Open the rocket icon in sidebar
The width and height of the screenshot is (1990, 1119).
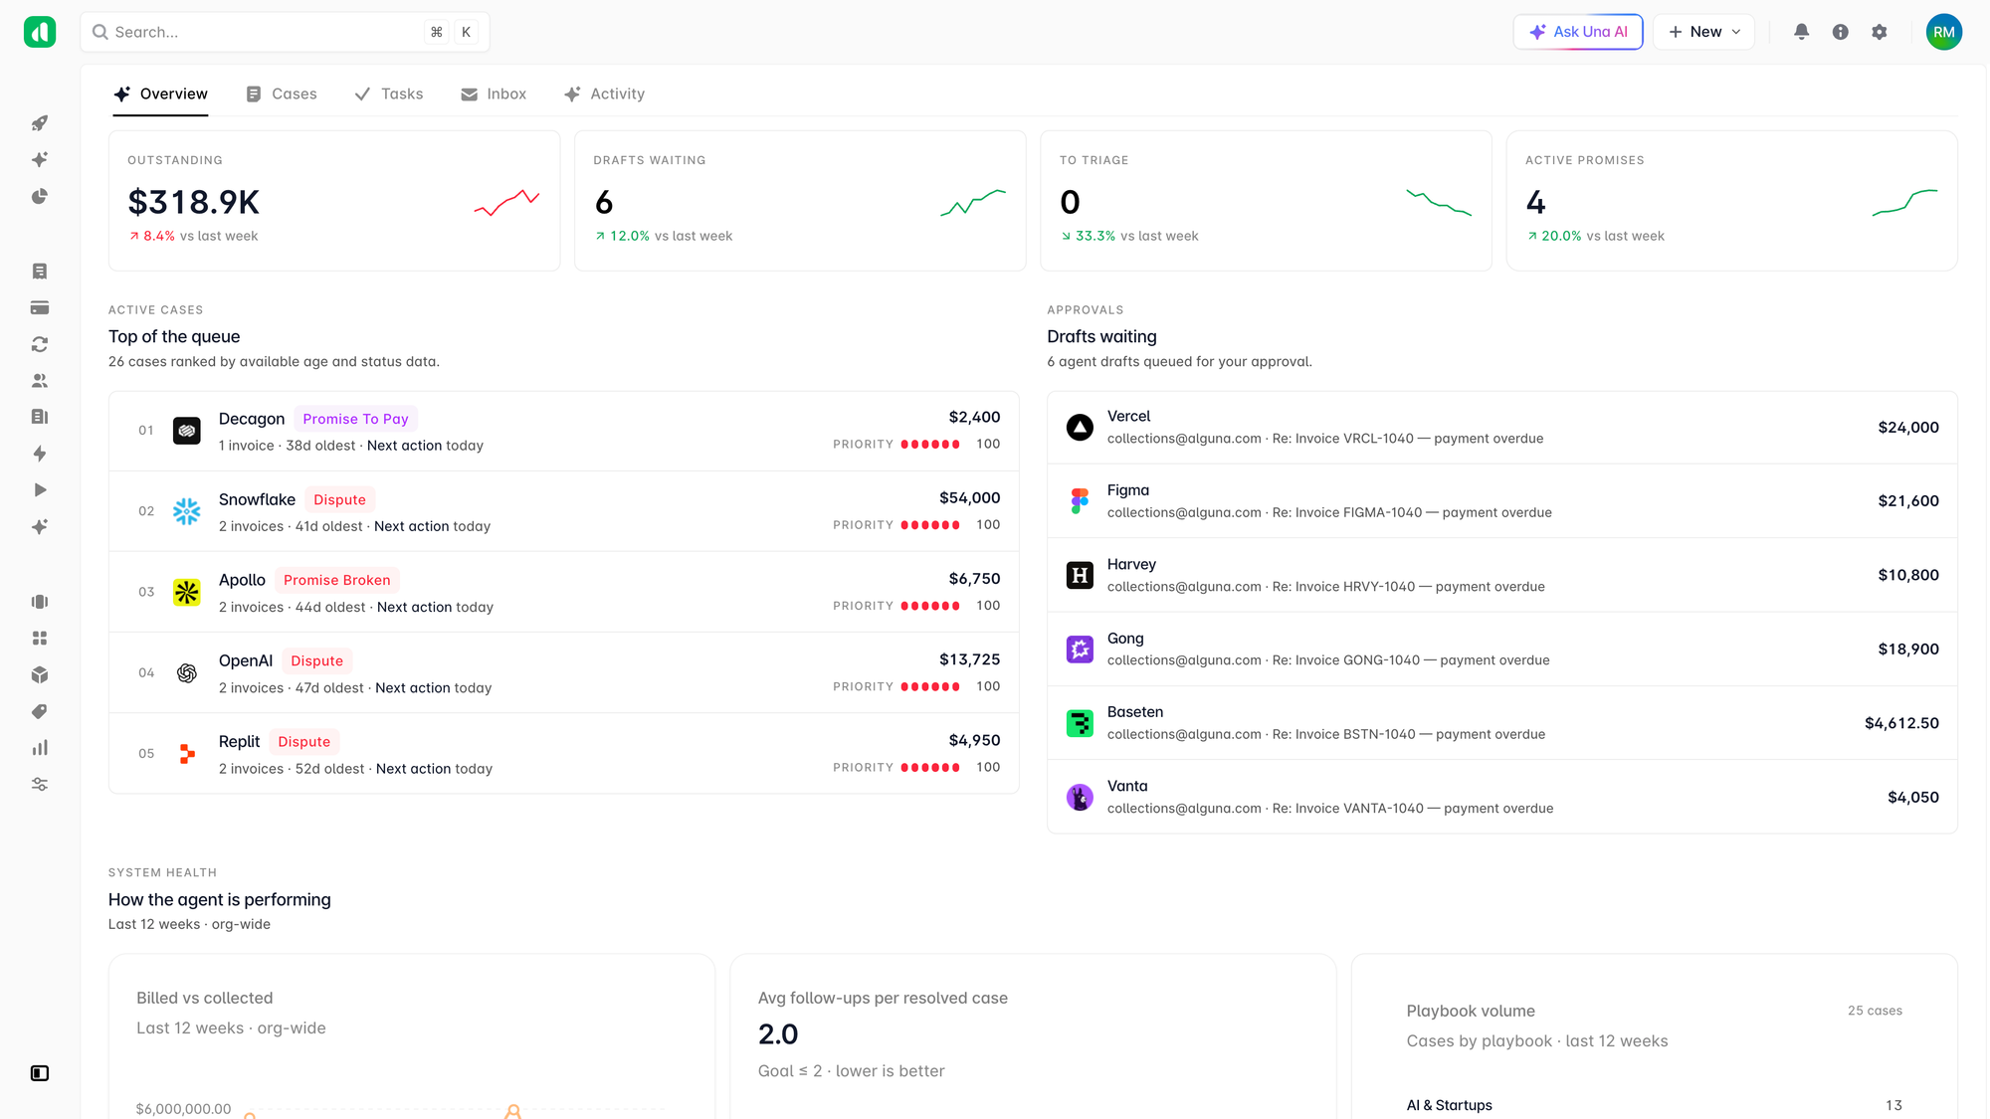[40, 123]
